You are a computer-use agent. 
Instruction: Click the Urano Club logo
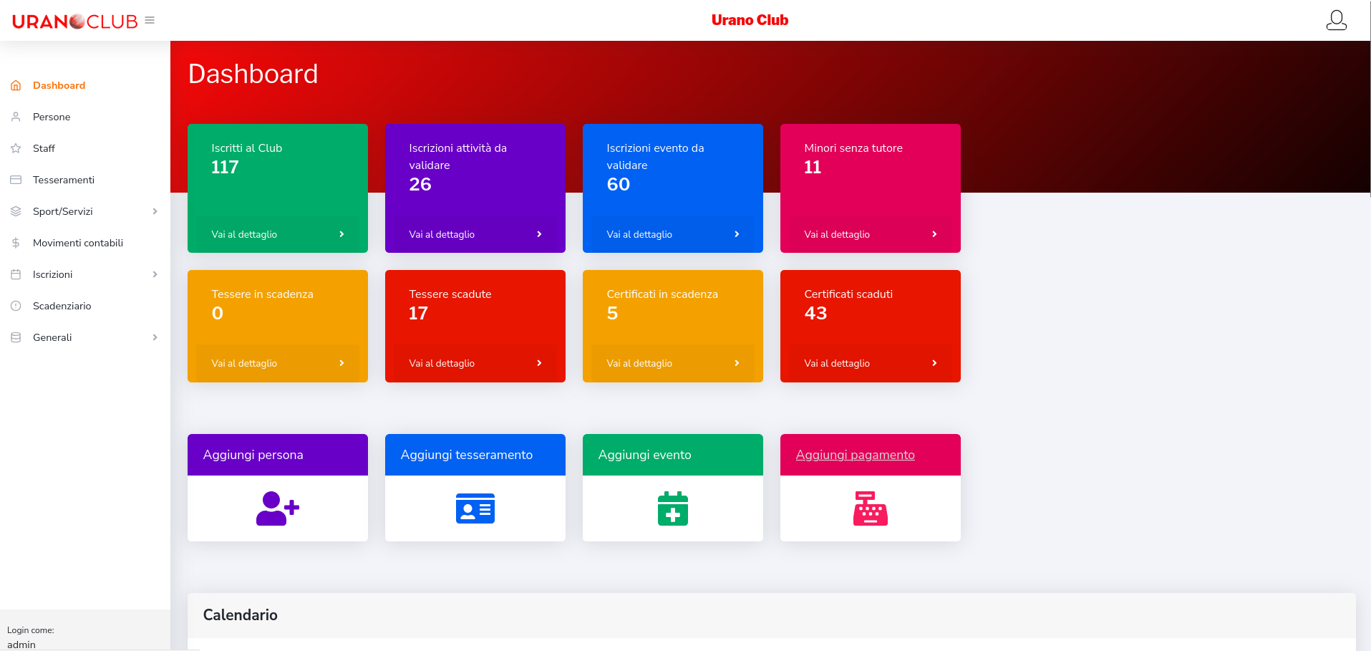click(x=74, y=21)
